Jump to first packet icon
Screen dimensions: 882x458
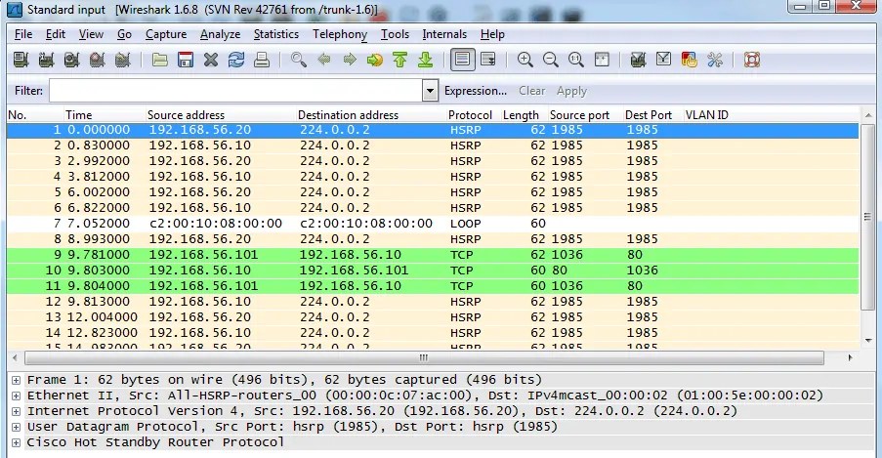[x=399, y=60]
